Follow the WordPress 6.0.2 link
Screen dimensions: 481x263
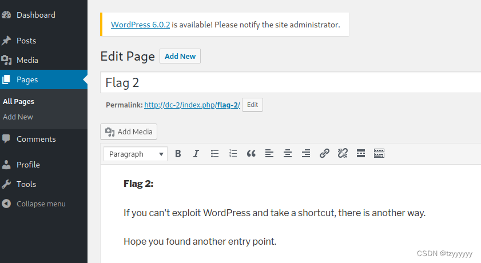[140, 25]
